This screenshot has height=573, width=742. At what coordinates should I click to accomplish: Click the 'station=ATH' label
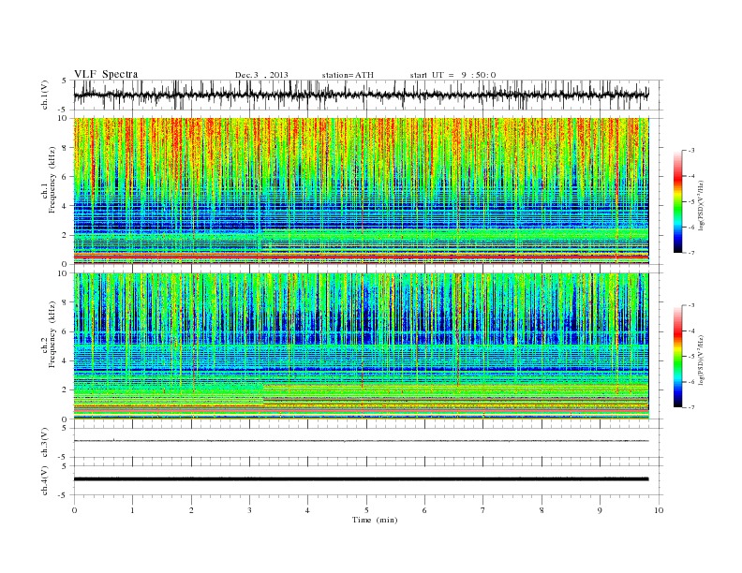348,75
